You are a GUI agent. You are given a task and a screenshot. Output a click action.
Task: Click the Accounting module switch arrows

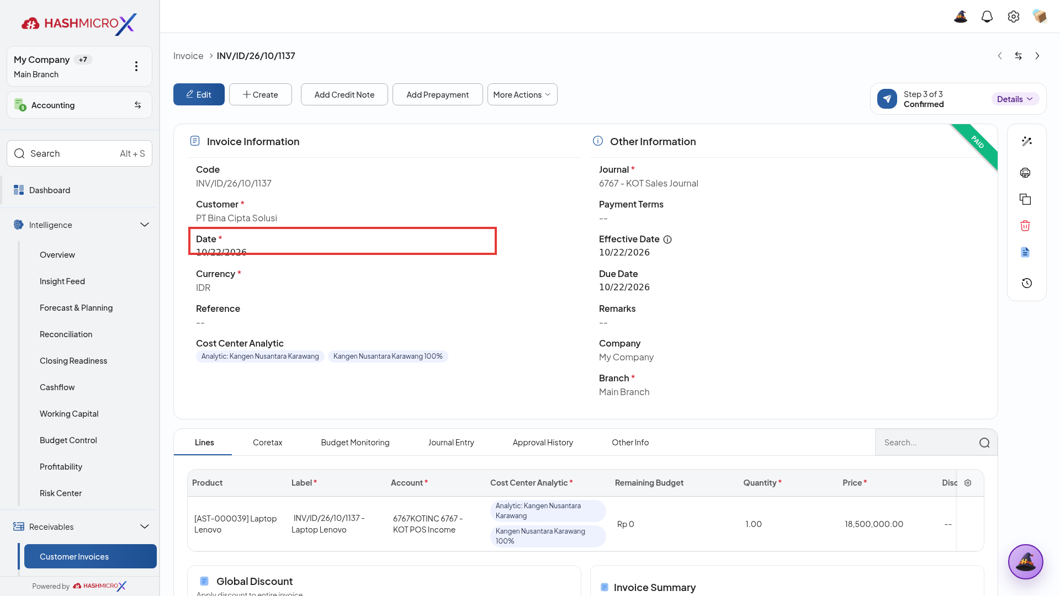pyautogui.click(x=138, y=105)
